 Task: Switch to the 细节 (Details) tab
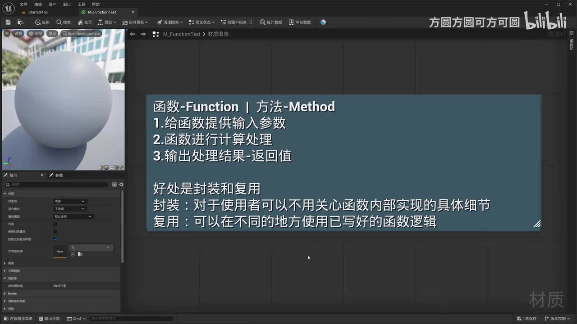pyautogui.click(x=14, y=175)
